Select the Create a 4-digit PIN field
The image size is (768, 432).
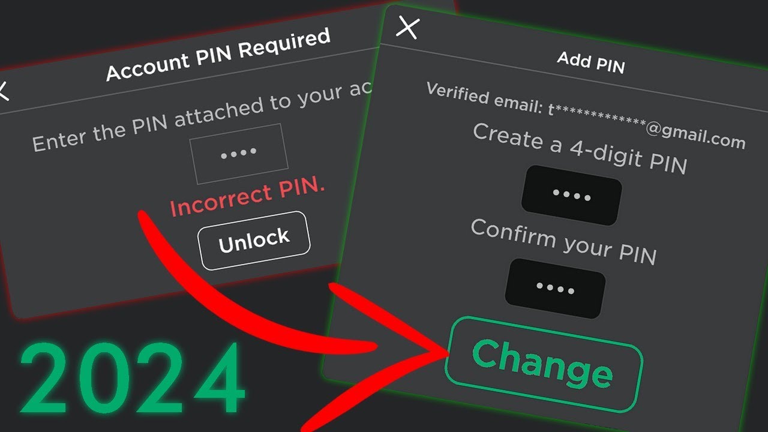click(x=571, y=196)
